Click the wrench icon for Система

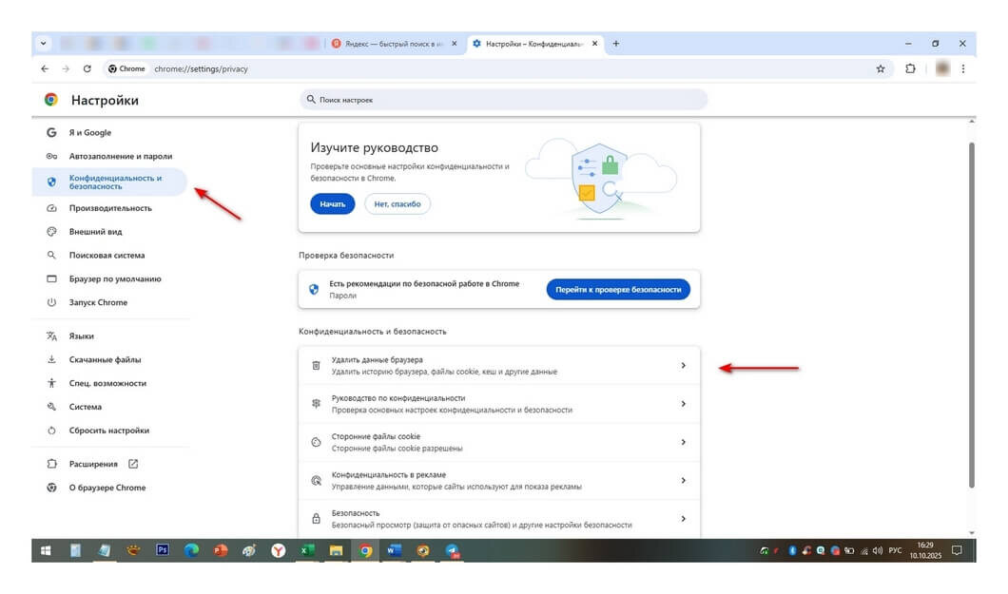click(x=51, y=407)
